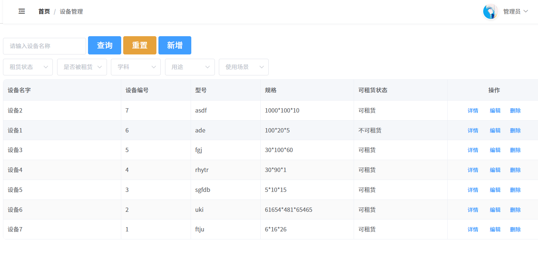Expand the 学科 filter dropdown
Viewport: 538px width, 254px height.
coord(136,67)
